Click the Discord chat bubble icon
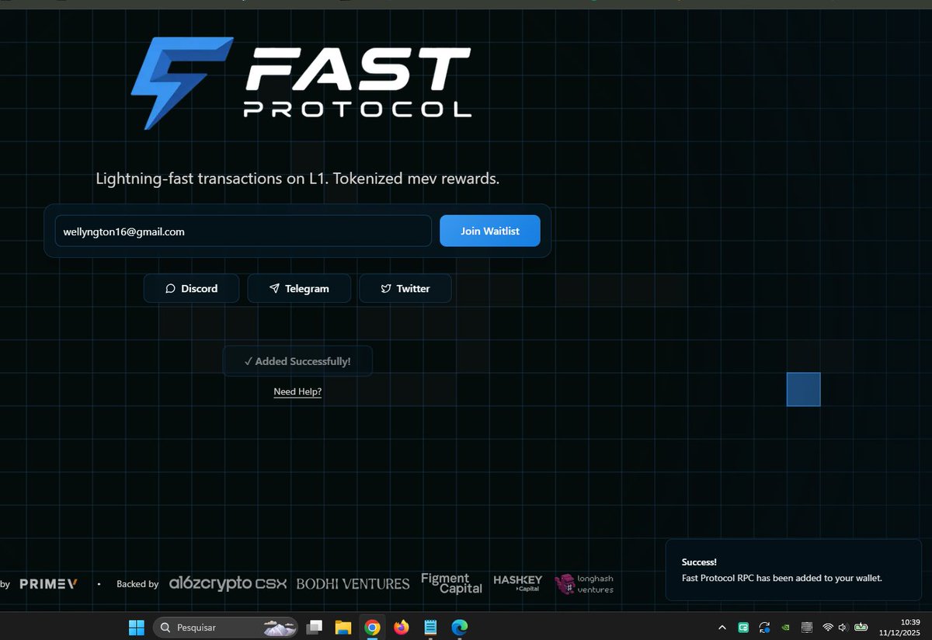Viewport: 932px width, 640px height. point(170,288)
